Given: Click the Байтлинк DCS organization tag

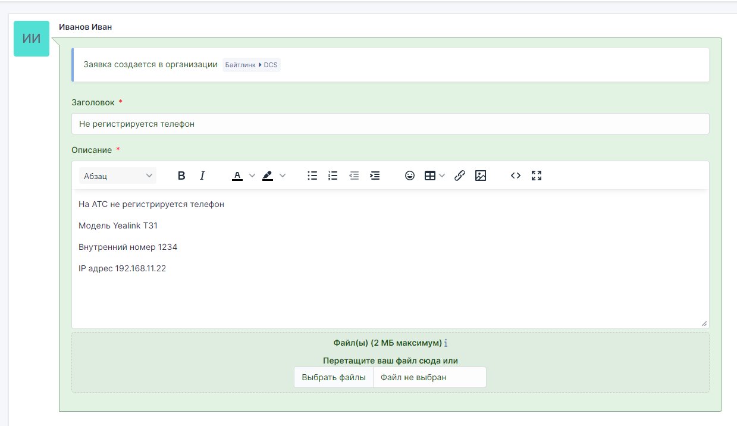Looking at the screenshot, I should tap(251, 65).
